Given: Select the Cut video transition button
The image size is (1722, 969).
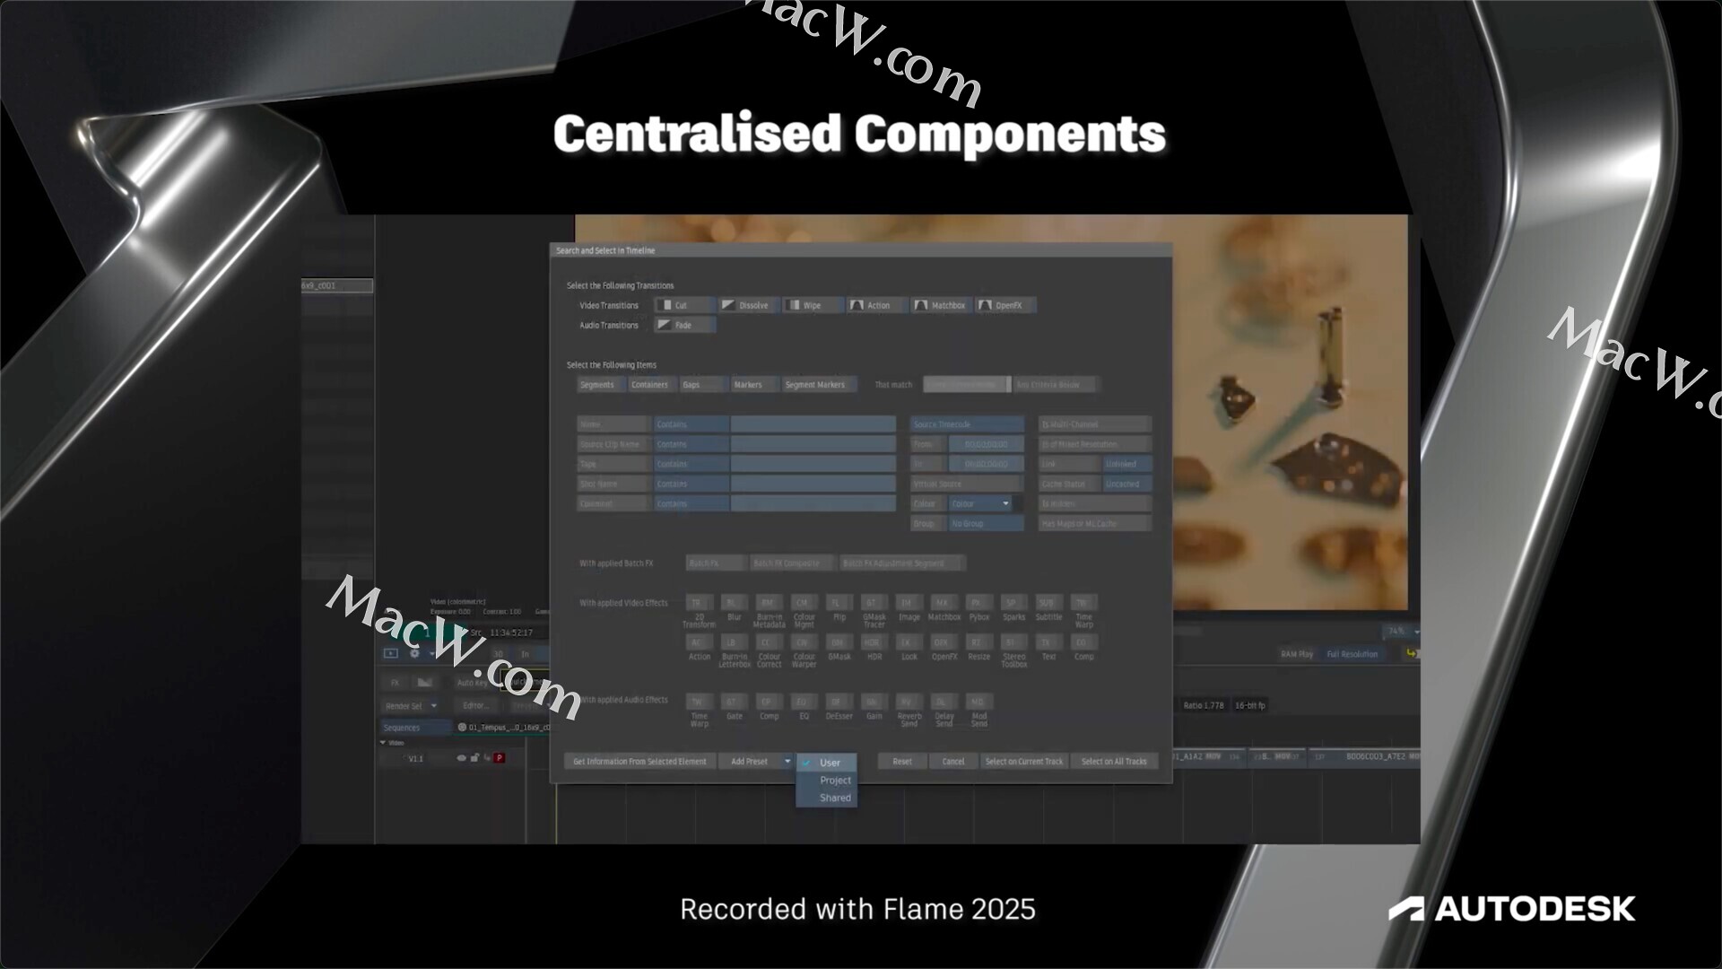Looking at the screenshot, I should 683,305.
